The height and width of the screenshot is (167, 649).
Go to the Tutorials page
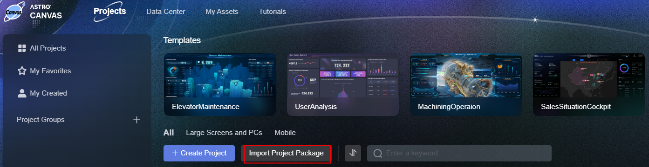point(273,12)
